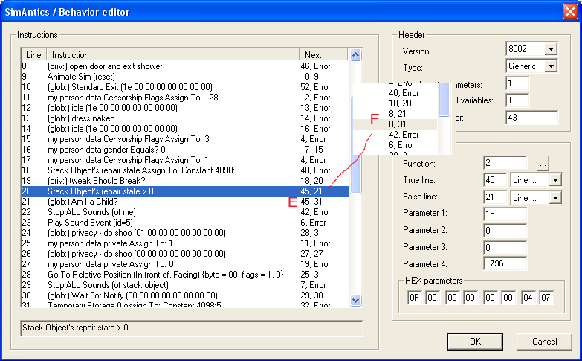The height and width of the screenshot is (361, 582).
Task: Focus the Parameter 3 field
Action: click(x=505, y=248)
